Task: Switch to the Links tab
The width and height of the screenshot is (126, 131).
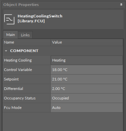Action: 25,35
